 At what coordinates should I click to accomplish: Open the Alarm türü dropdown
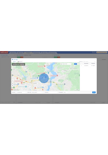click(37, 92)
